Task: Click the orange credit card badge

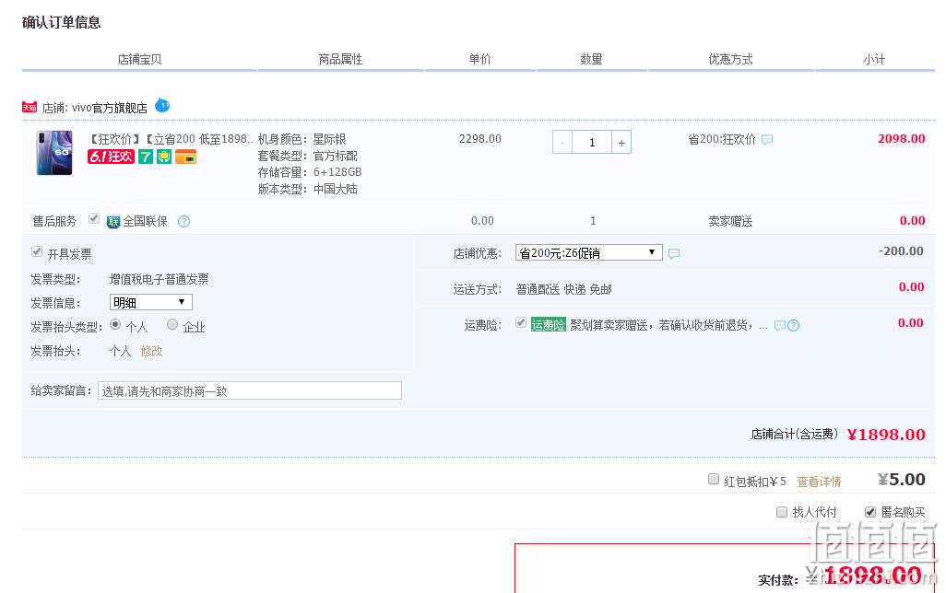Action: coord(186,157)
